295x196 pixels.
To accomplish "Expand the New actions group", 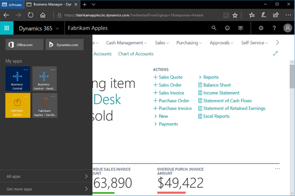I will tap(161, 116).
